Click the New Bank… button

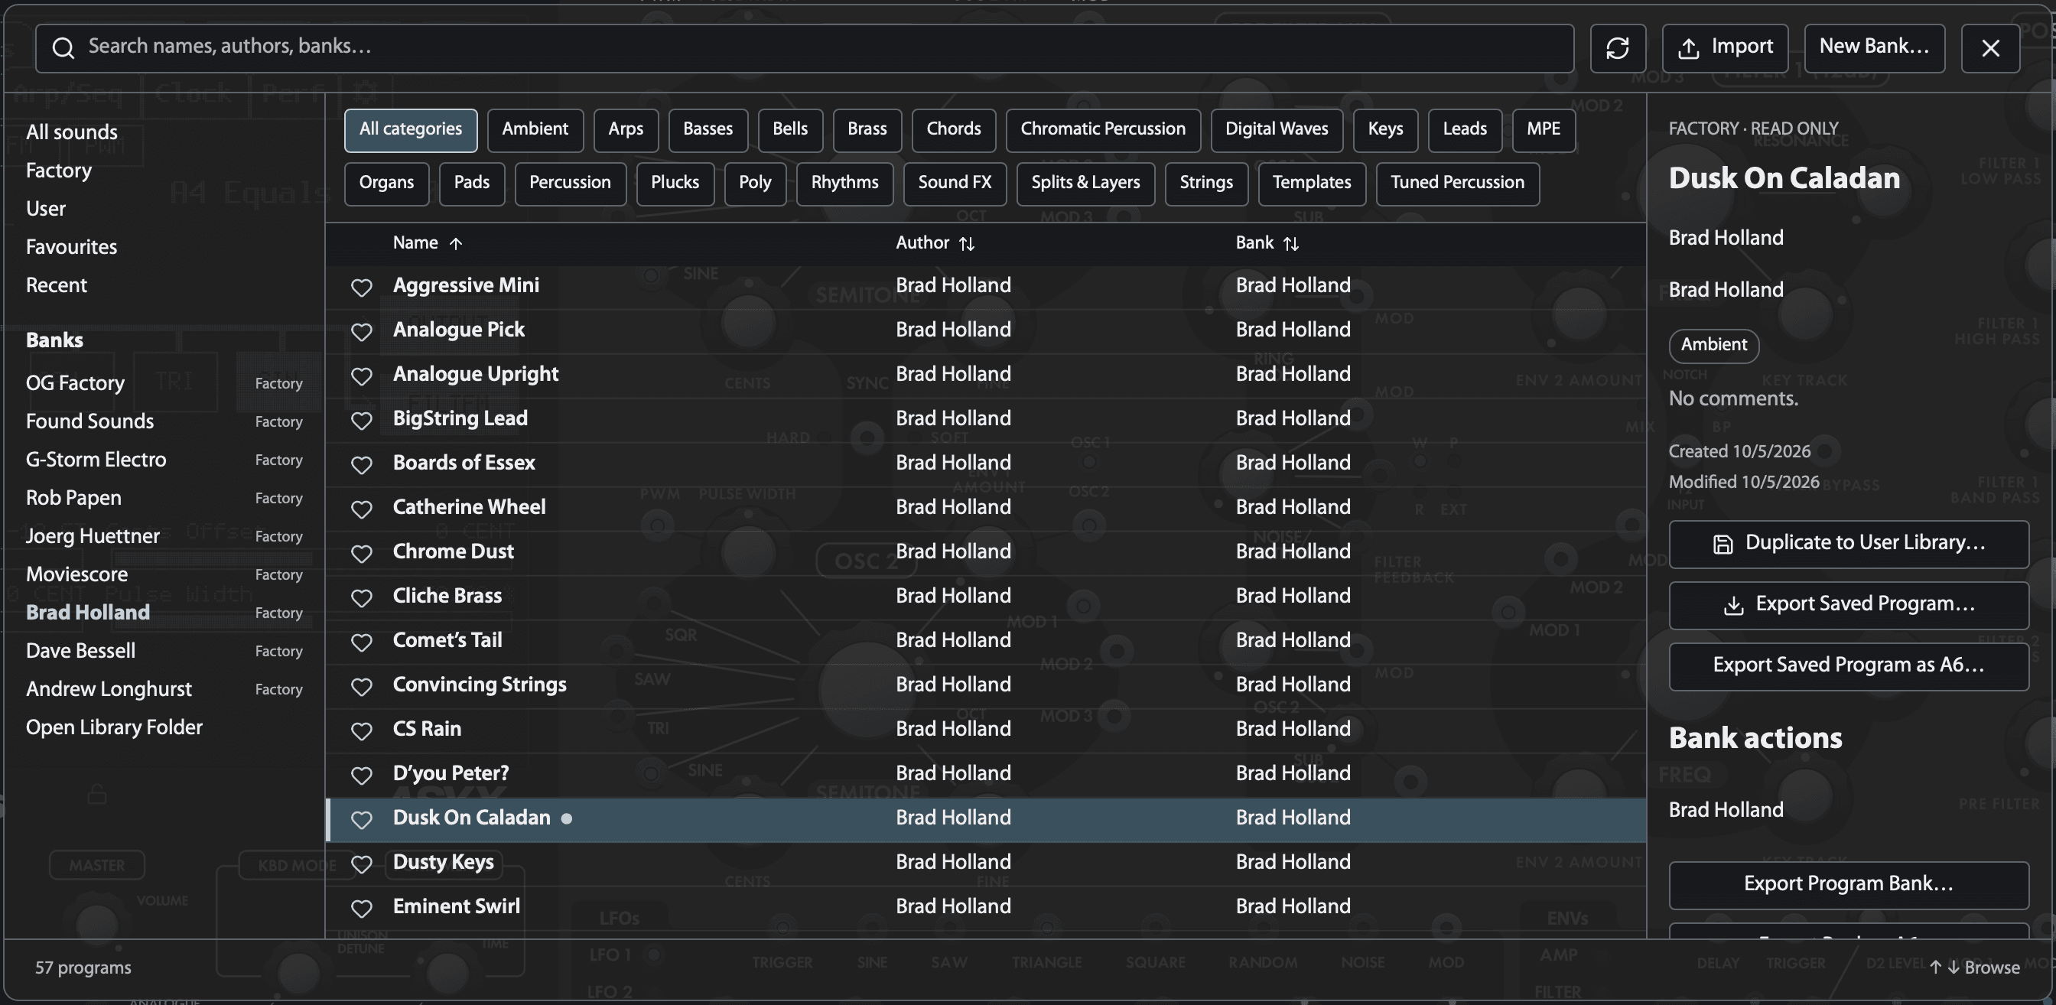1874,48
